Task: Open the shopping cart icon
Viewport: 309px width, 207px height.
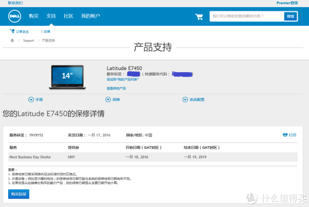Action: (199, 17)
